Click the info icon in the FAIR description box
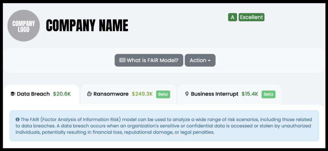Viewport: 328px width, 151px height. pyautogui.click(x=17, y=119)
